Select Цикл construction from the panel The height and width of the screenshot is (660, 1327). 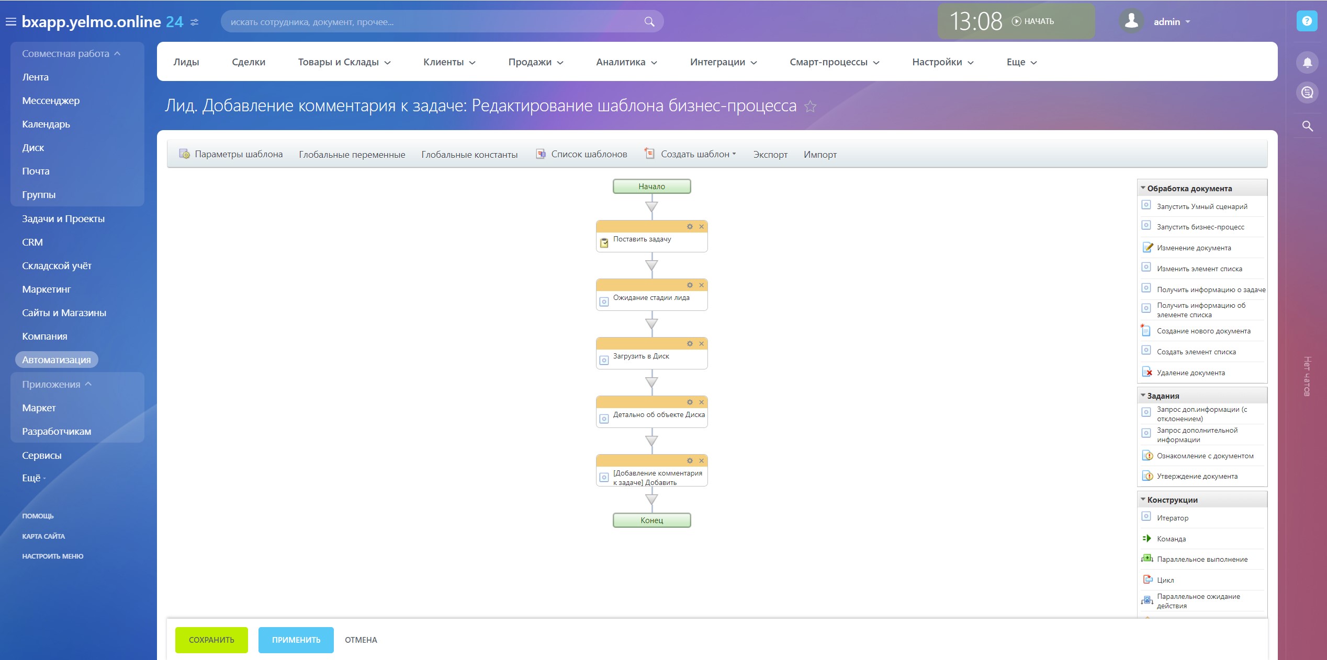(1165, 580)
